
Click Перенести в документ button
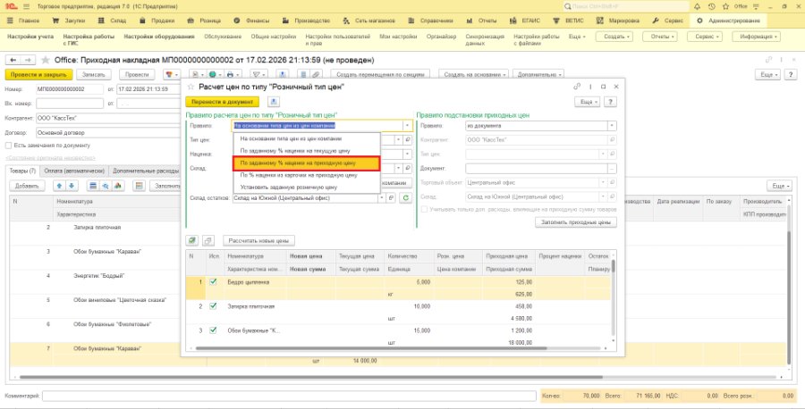tap(223, 102)
